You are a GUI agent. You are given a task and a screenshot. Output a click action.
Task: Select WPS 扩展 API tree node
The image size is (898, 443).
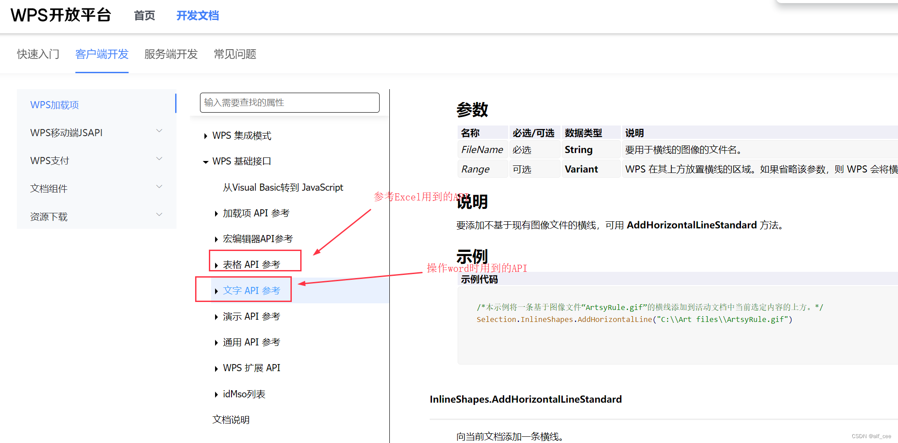[x=251, y=368]
